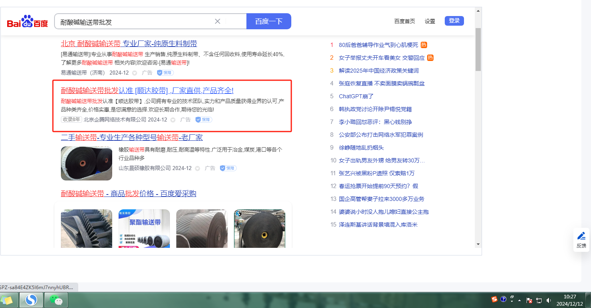Click the 登录 login button

click(x=454, y=21)
